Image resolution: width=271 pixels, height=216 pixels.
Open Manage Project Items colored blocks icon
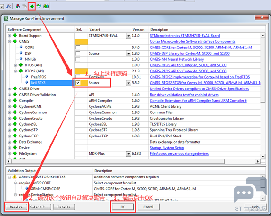pyautogui.click(x=17, y=7)
